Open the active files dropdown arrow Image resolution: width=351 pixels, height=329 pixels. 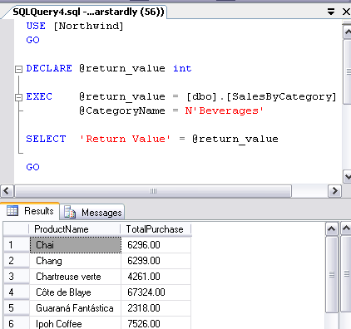(331, 12)
